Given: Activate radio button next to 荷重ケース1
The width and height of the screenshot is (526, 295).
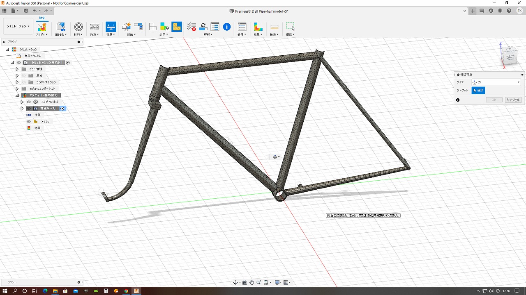Looking at the screenshot, I should [62, 109].
